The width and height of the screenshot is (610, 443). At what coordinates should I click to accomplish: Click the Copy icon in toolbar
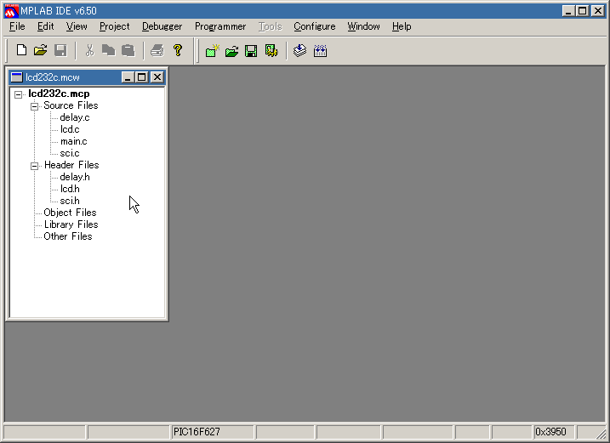(x=109, y=50)
